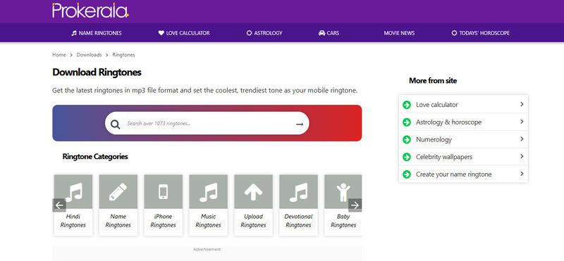Image resolution: width=564 pixels, height=261 pixels.
Task: Open the Hindi Ringtones music note tile
Action: 73,192
